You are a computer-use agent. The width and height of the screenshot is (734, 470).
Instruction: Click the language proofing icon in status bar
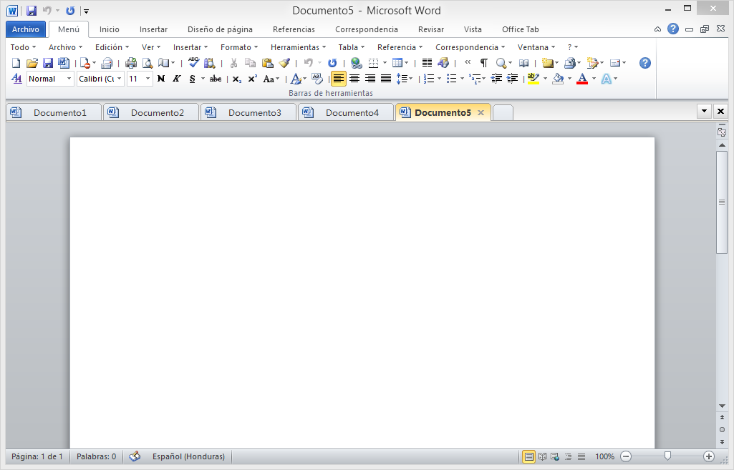tap(135, 456)
